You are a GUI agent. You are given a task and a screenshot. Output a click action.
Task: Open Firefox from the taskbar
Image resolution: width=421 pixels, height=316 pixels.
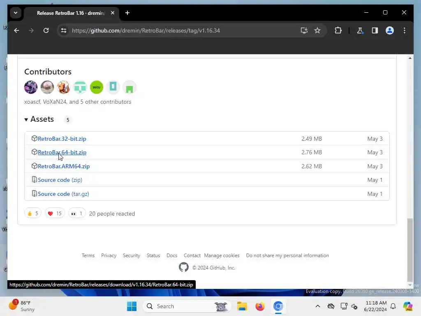[260, 306]
